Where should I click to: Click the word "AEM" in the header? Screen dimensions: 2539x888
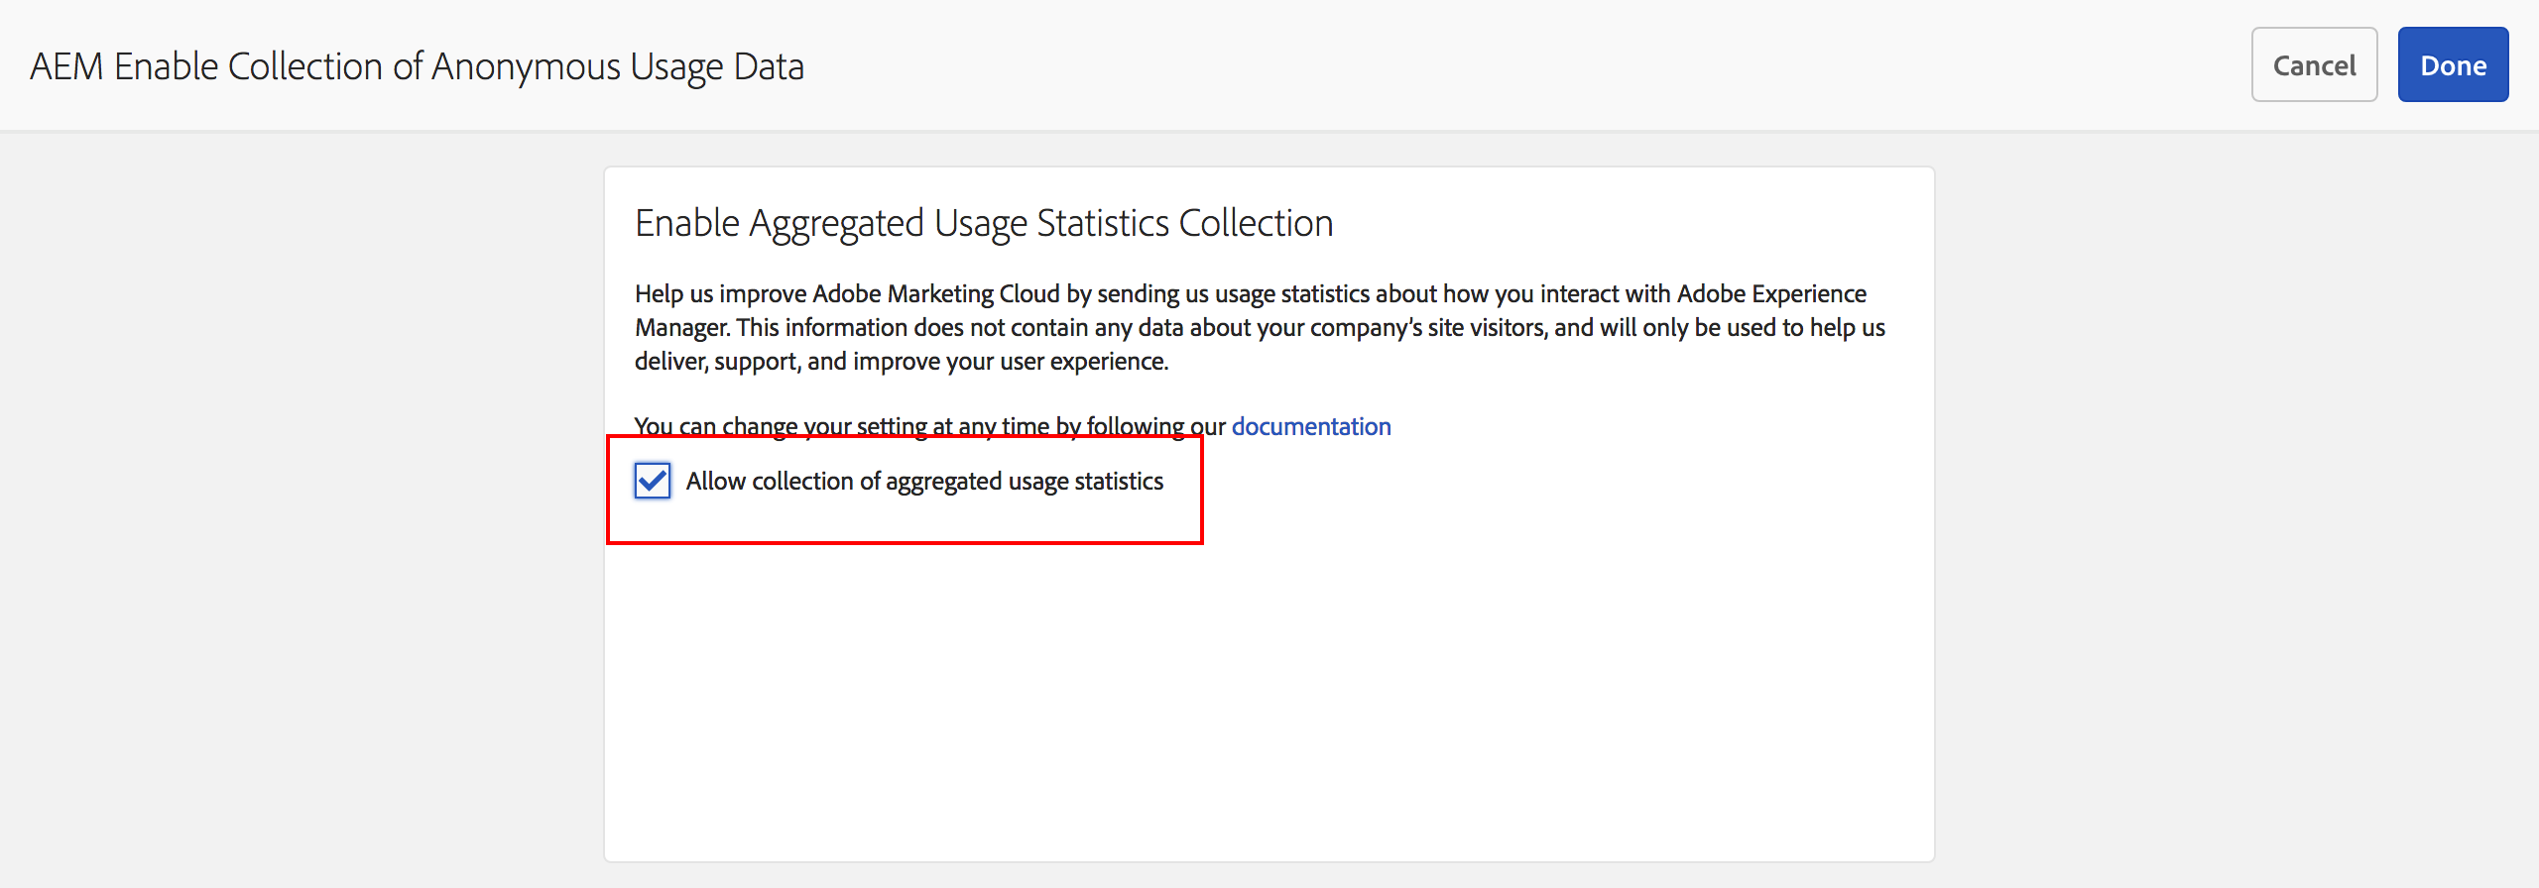[x=66, y=66]
